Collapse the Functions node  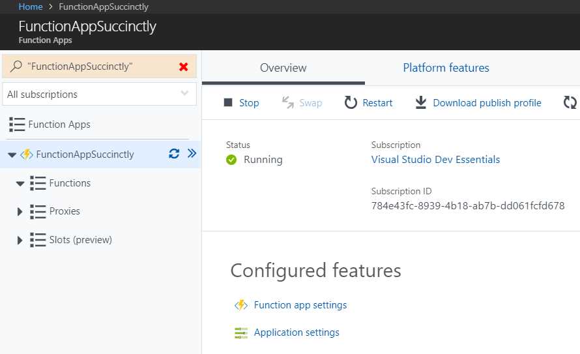point(20,183)
